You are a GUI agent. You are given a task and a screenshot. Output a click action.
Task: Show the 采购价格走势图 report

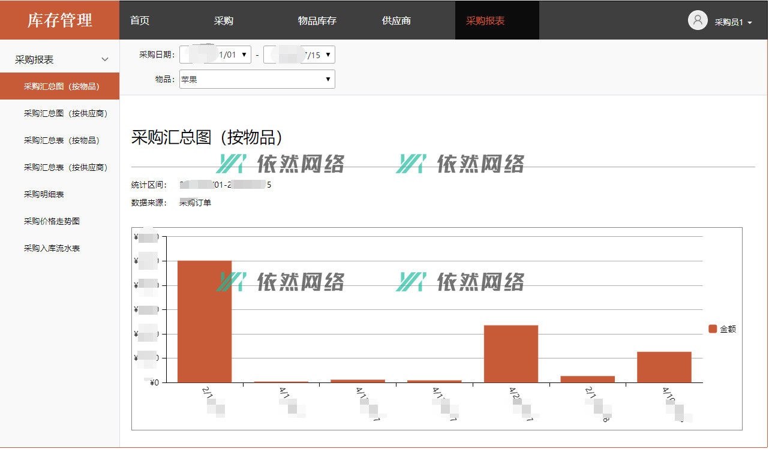pos(52,221)
